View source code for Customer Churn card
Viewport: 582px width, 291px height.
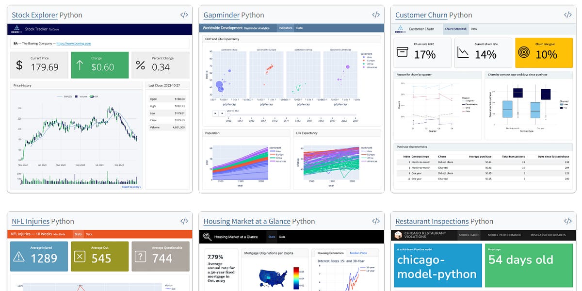pyautogui.click(x=567, y=15)
